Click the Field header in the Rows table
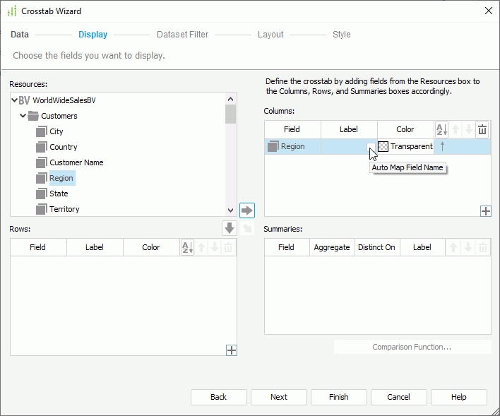Screen dimensions: 500x416 pos(38,247)
